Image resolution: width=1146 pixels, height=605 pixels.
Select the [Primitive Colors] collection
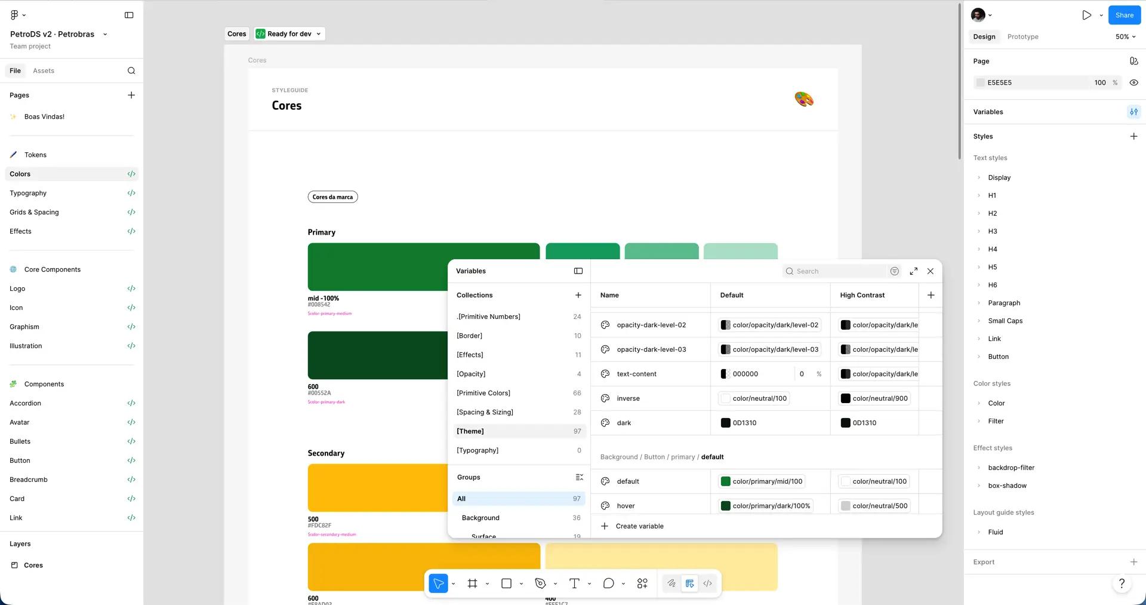coord(519,393)
